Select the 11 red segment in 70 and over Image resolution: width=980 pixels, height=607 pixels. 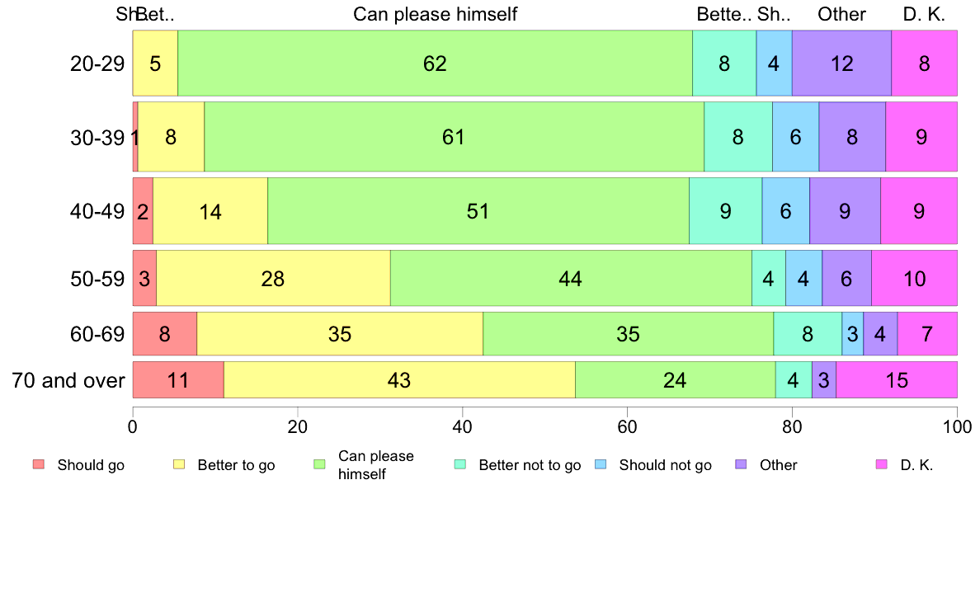pos(178,379)
